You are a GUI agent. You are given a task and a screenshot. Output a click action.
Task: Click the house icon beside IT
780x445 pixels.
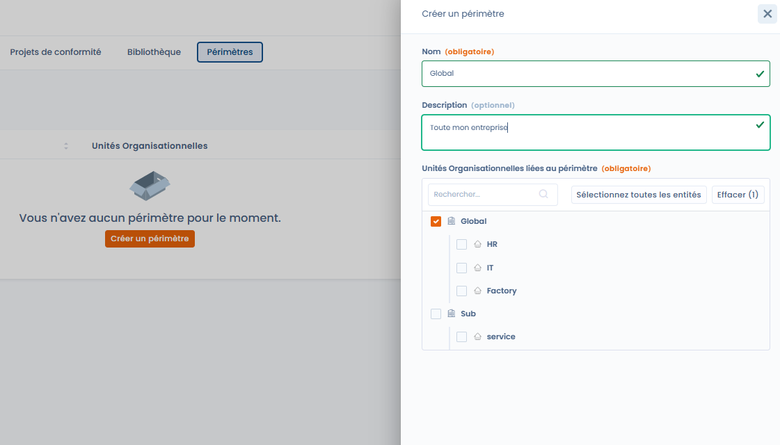[x=477, y=268]
